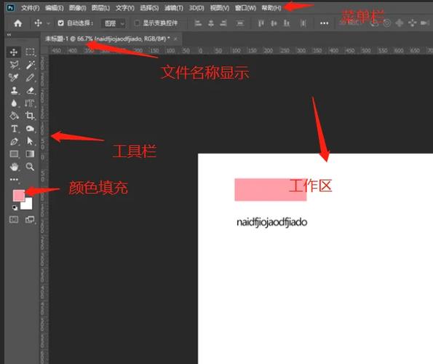Toggle Quick Mask mode
Viewport: 433px width, 364px height.
tap(14, 220)
